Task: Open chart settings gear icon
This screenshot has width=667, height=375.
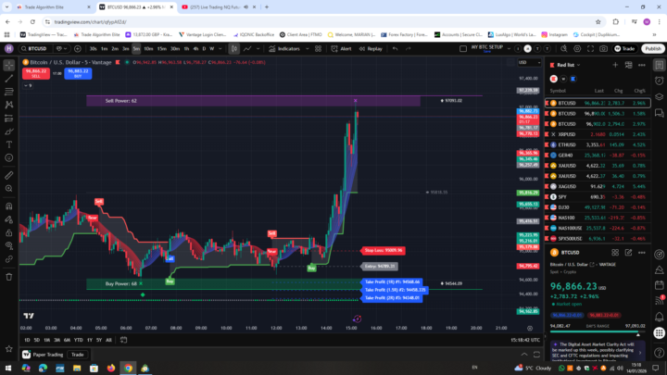Action: click(577, 49)
